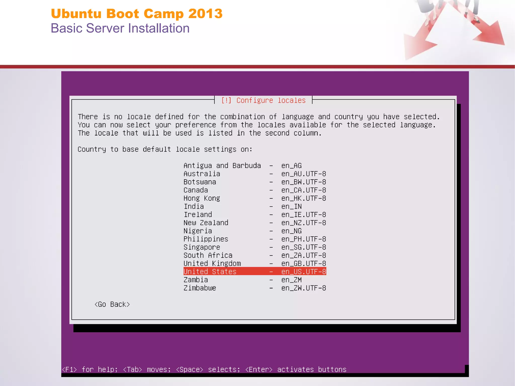Image resolution: width=515 pixels, height=386 pixels.
Task: Select Antigua and Barbuda locale row
Action: [x=255, y=166]
